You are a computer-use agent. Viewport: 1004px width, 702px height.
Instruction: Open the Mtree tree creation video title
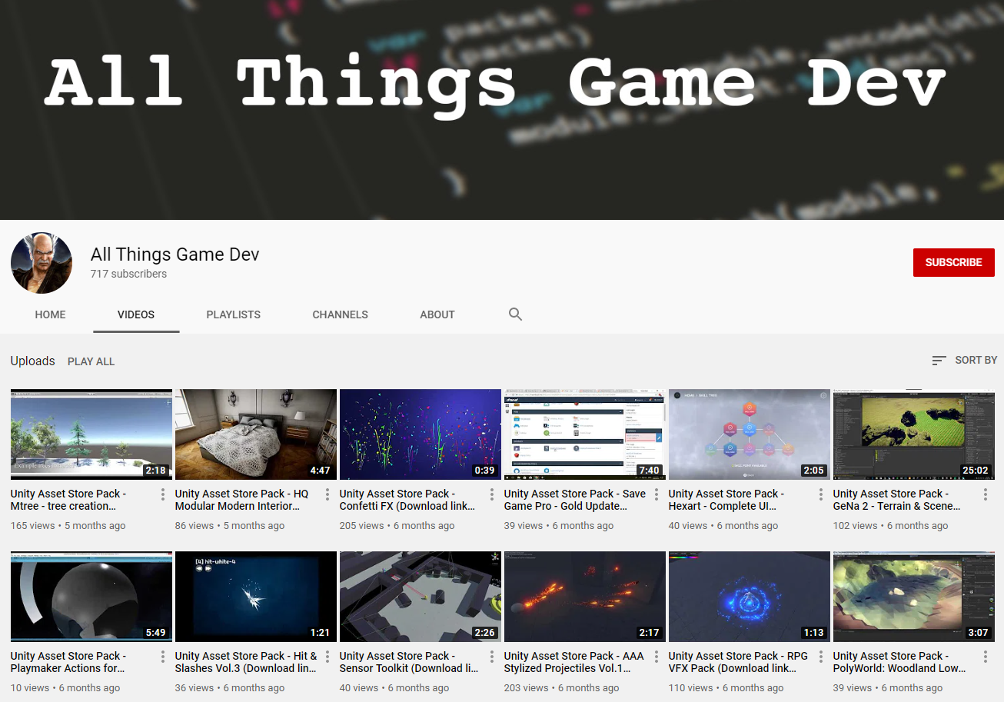(68, 500)
